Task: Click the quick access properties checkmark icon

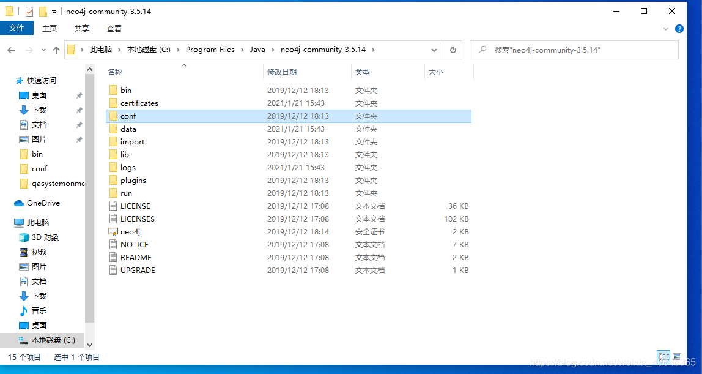Action: pyautogui.click(x=29, y=11)
